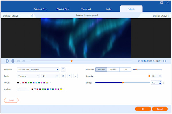Toggle the preview eye icon
172x114 pixels.
[31, 16]
